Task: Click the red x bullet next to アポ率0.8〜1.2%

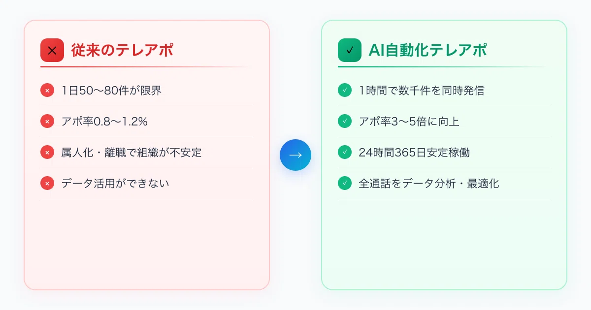Action: pos(47,122)
